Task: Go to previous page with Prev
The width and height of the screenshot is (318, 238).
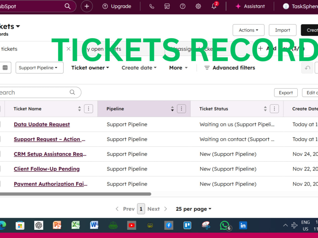Action: point(125,209)
